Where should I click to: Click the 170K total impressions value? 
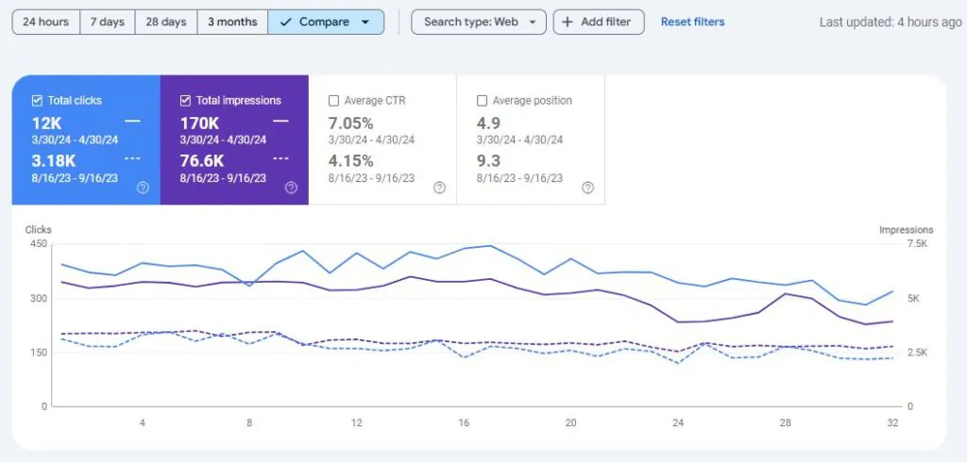pyautogui.click(x=199, y=124)
